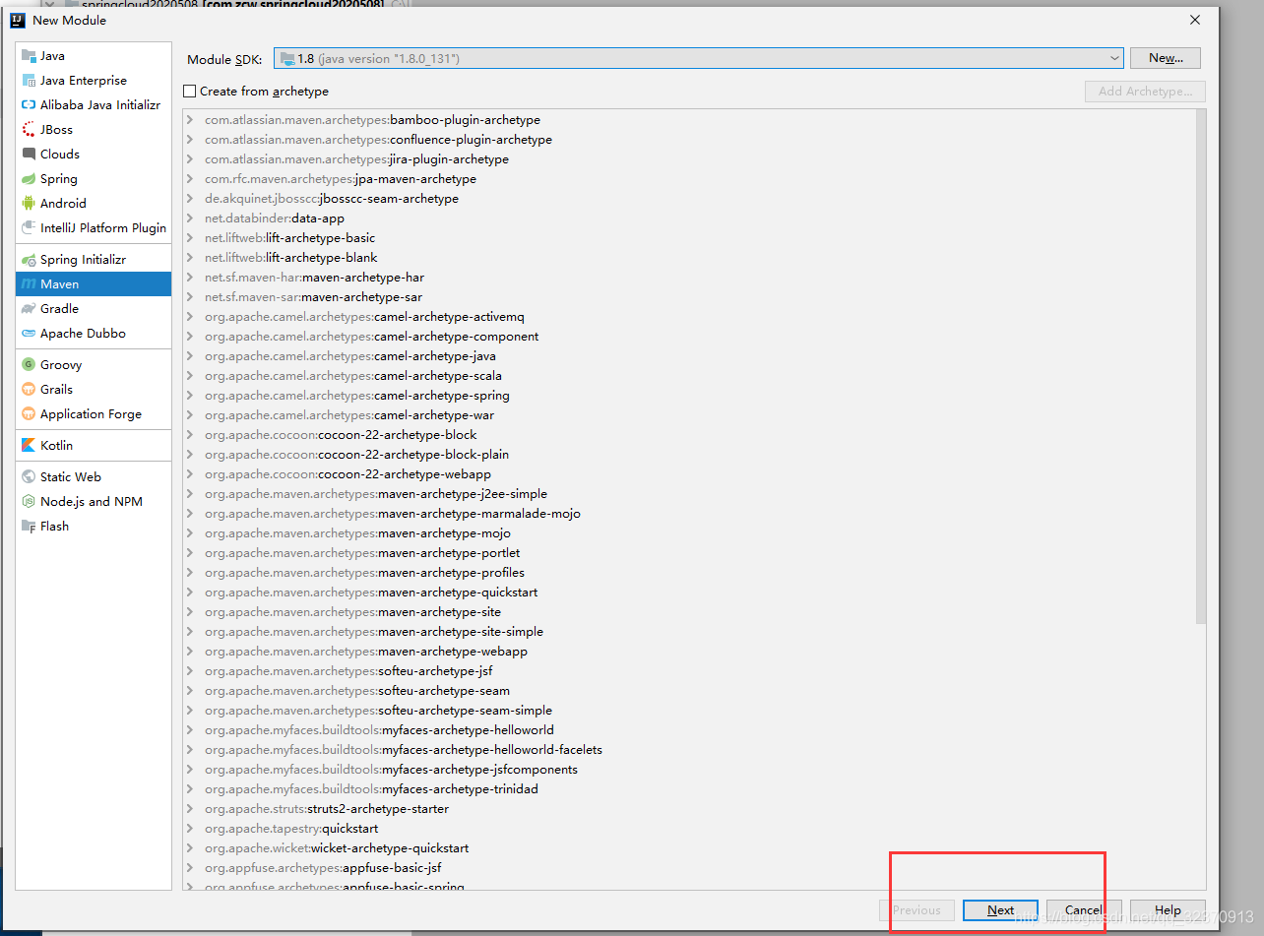Select the Alibaba Java Initializr icon
The height and width of the screenshot is (936, 1264).
(29, 105)
